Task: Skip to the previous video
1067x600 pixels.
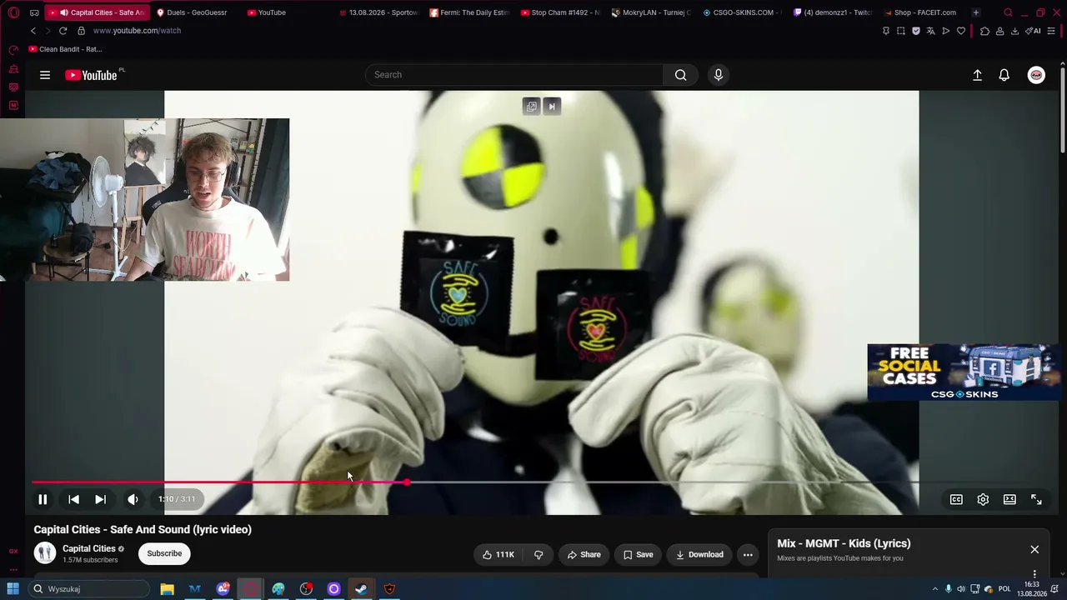Action: pos(73,499)
